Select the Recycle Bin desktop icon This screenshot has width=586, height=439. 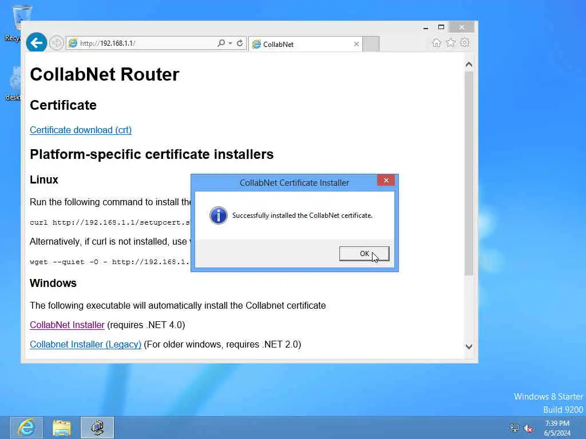click(17, 23)
